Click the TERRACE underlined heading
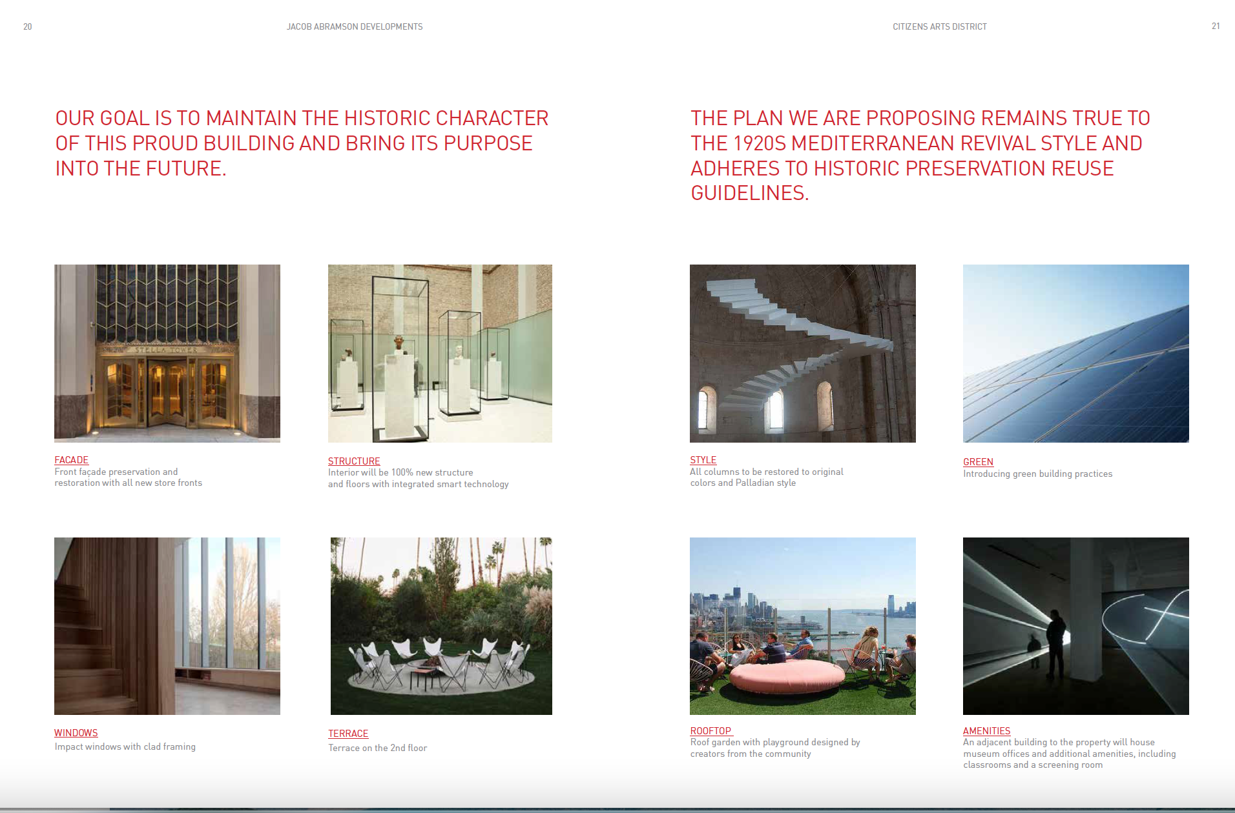The width and height of the screenshot is (1235, 813). pyautogui.click(x=348, y=734)
